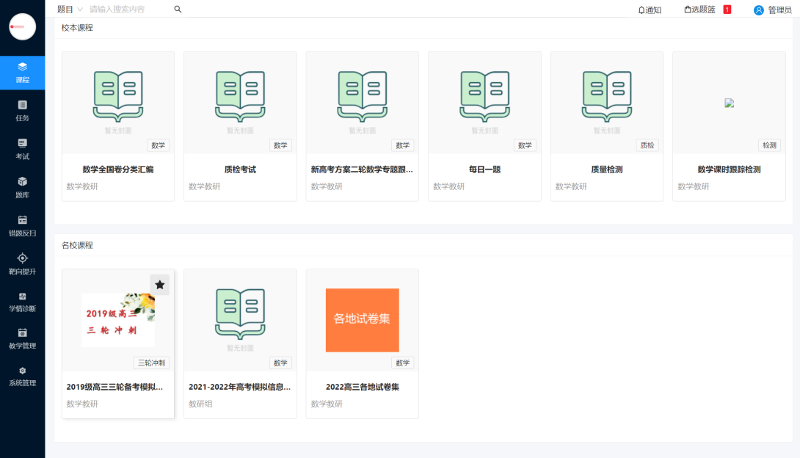The width and height of the screenshot is (800, 458).
Task: Click the 校本课程 section heading
Action: [77, 28]
